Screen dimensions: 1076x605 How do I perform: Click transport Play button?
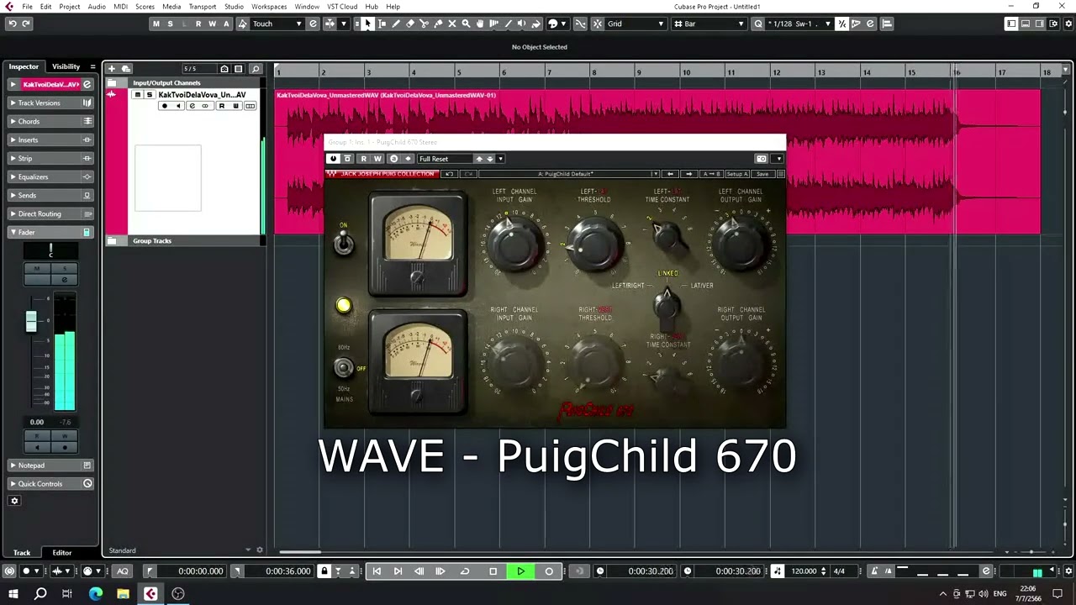coord(520,571)
